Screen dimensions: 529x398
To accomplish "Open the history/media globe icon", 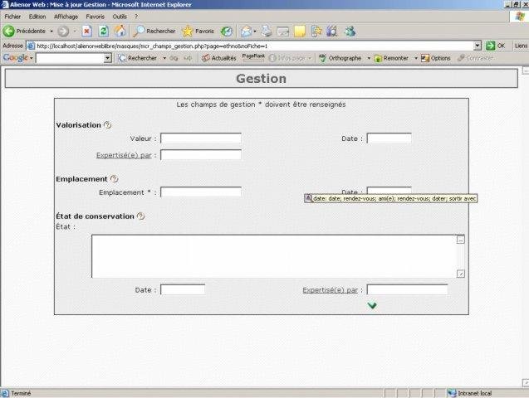I will click(x=227, y=32).
